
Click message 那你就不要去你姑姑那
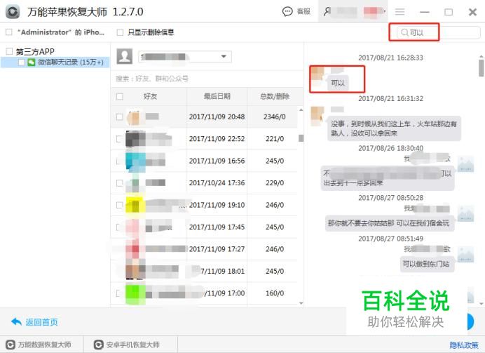point(390,223)
